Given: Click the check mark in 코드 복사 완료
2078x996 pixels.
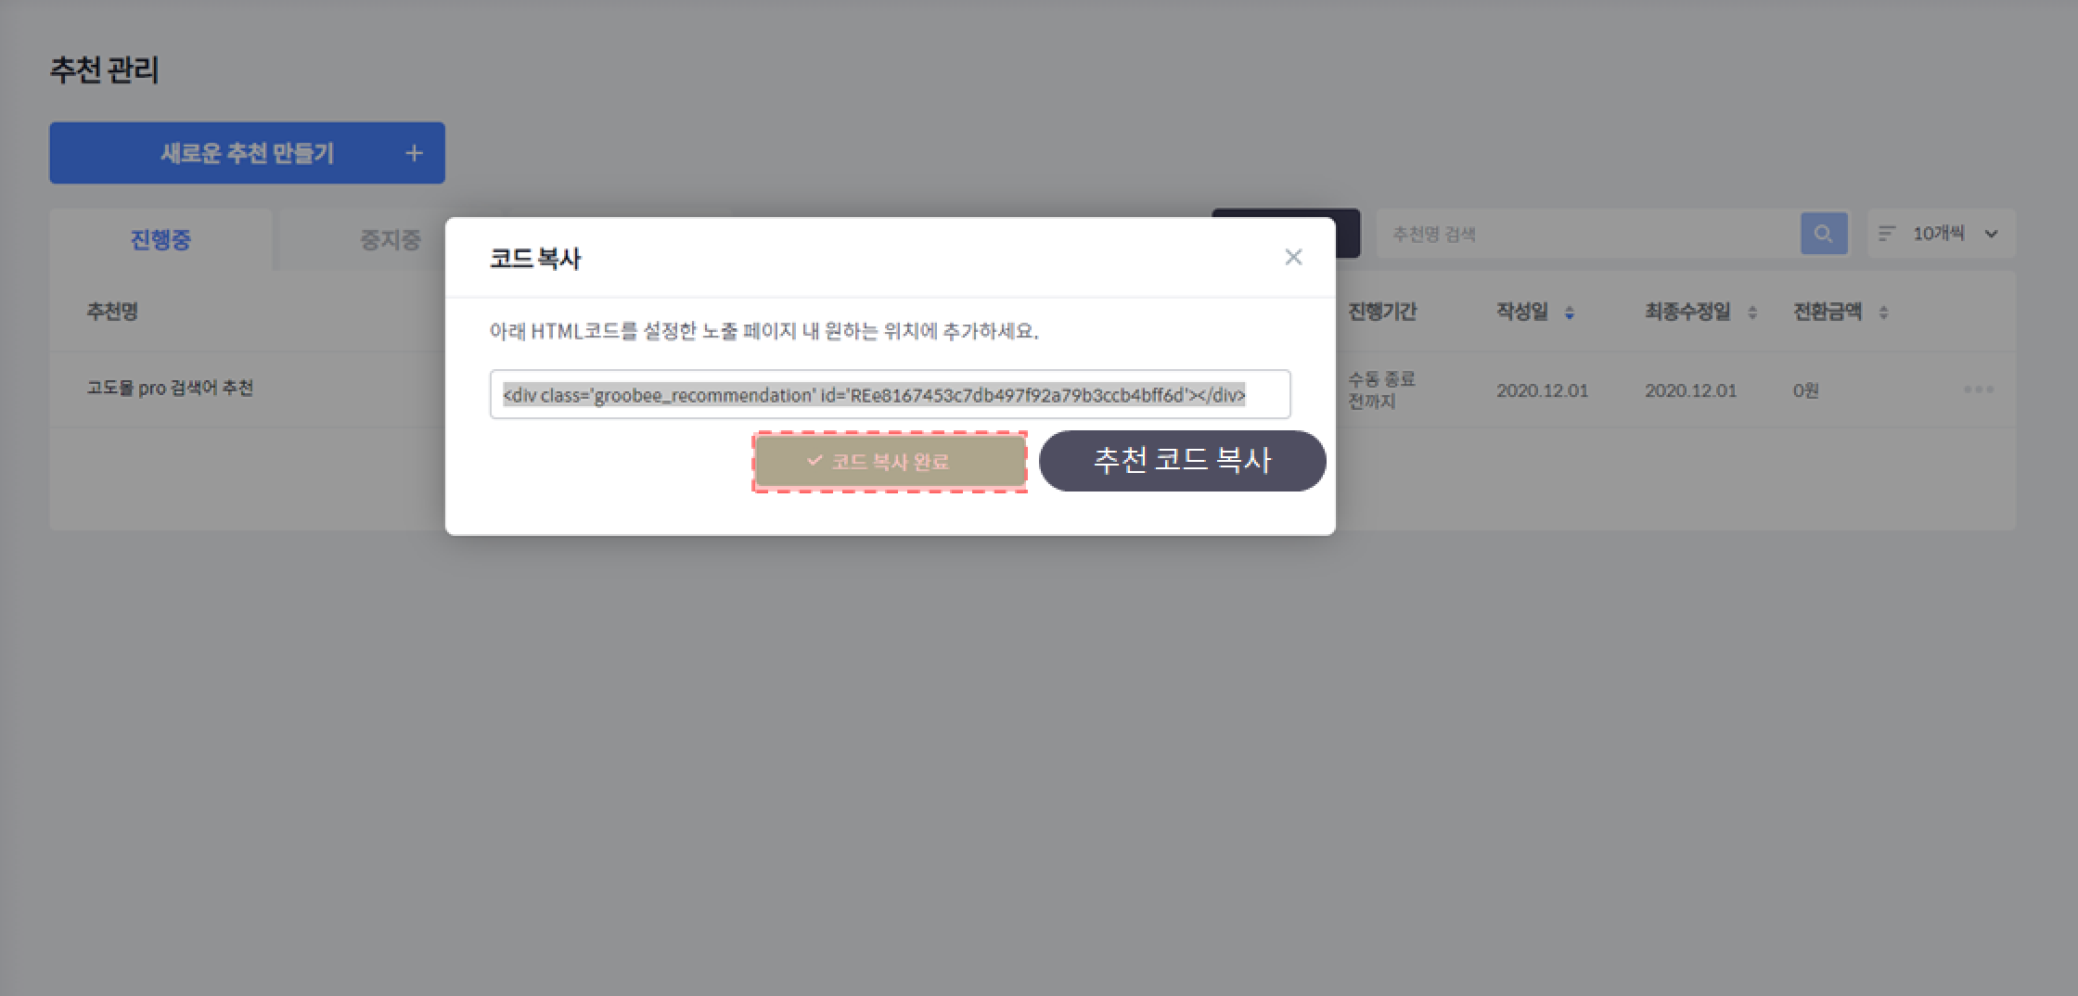Looking at the screenshot, I should point(815,460).
